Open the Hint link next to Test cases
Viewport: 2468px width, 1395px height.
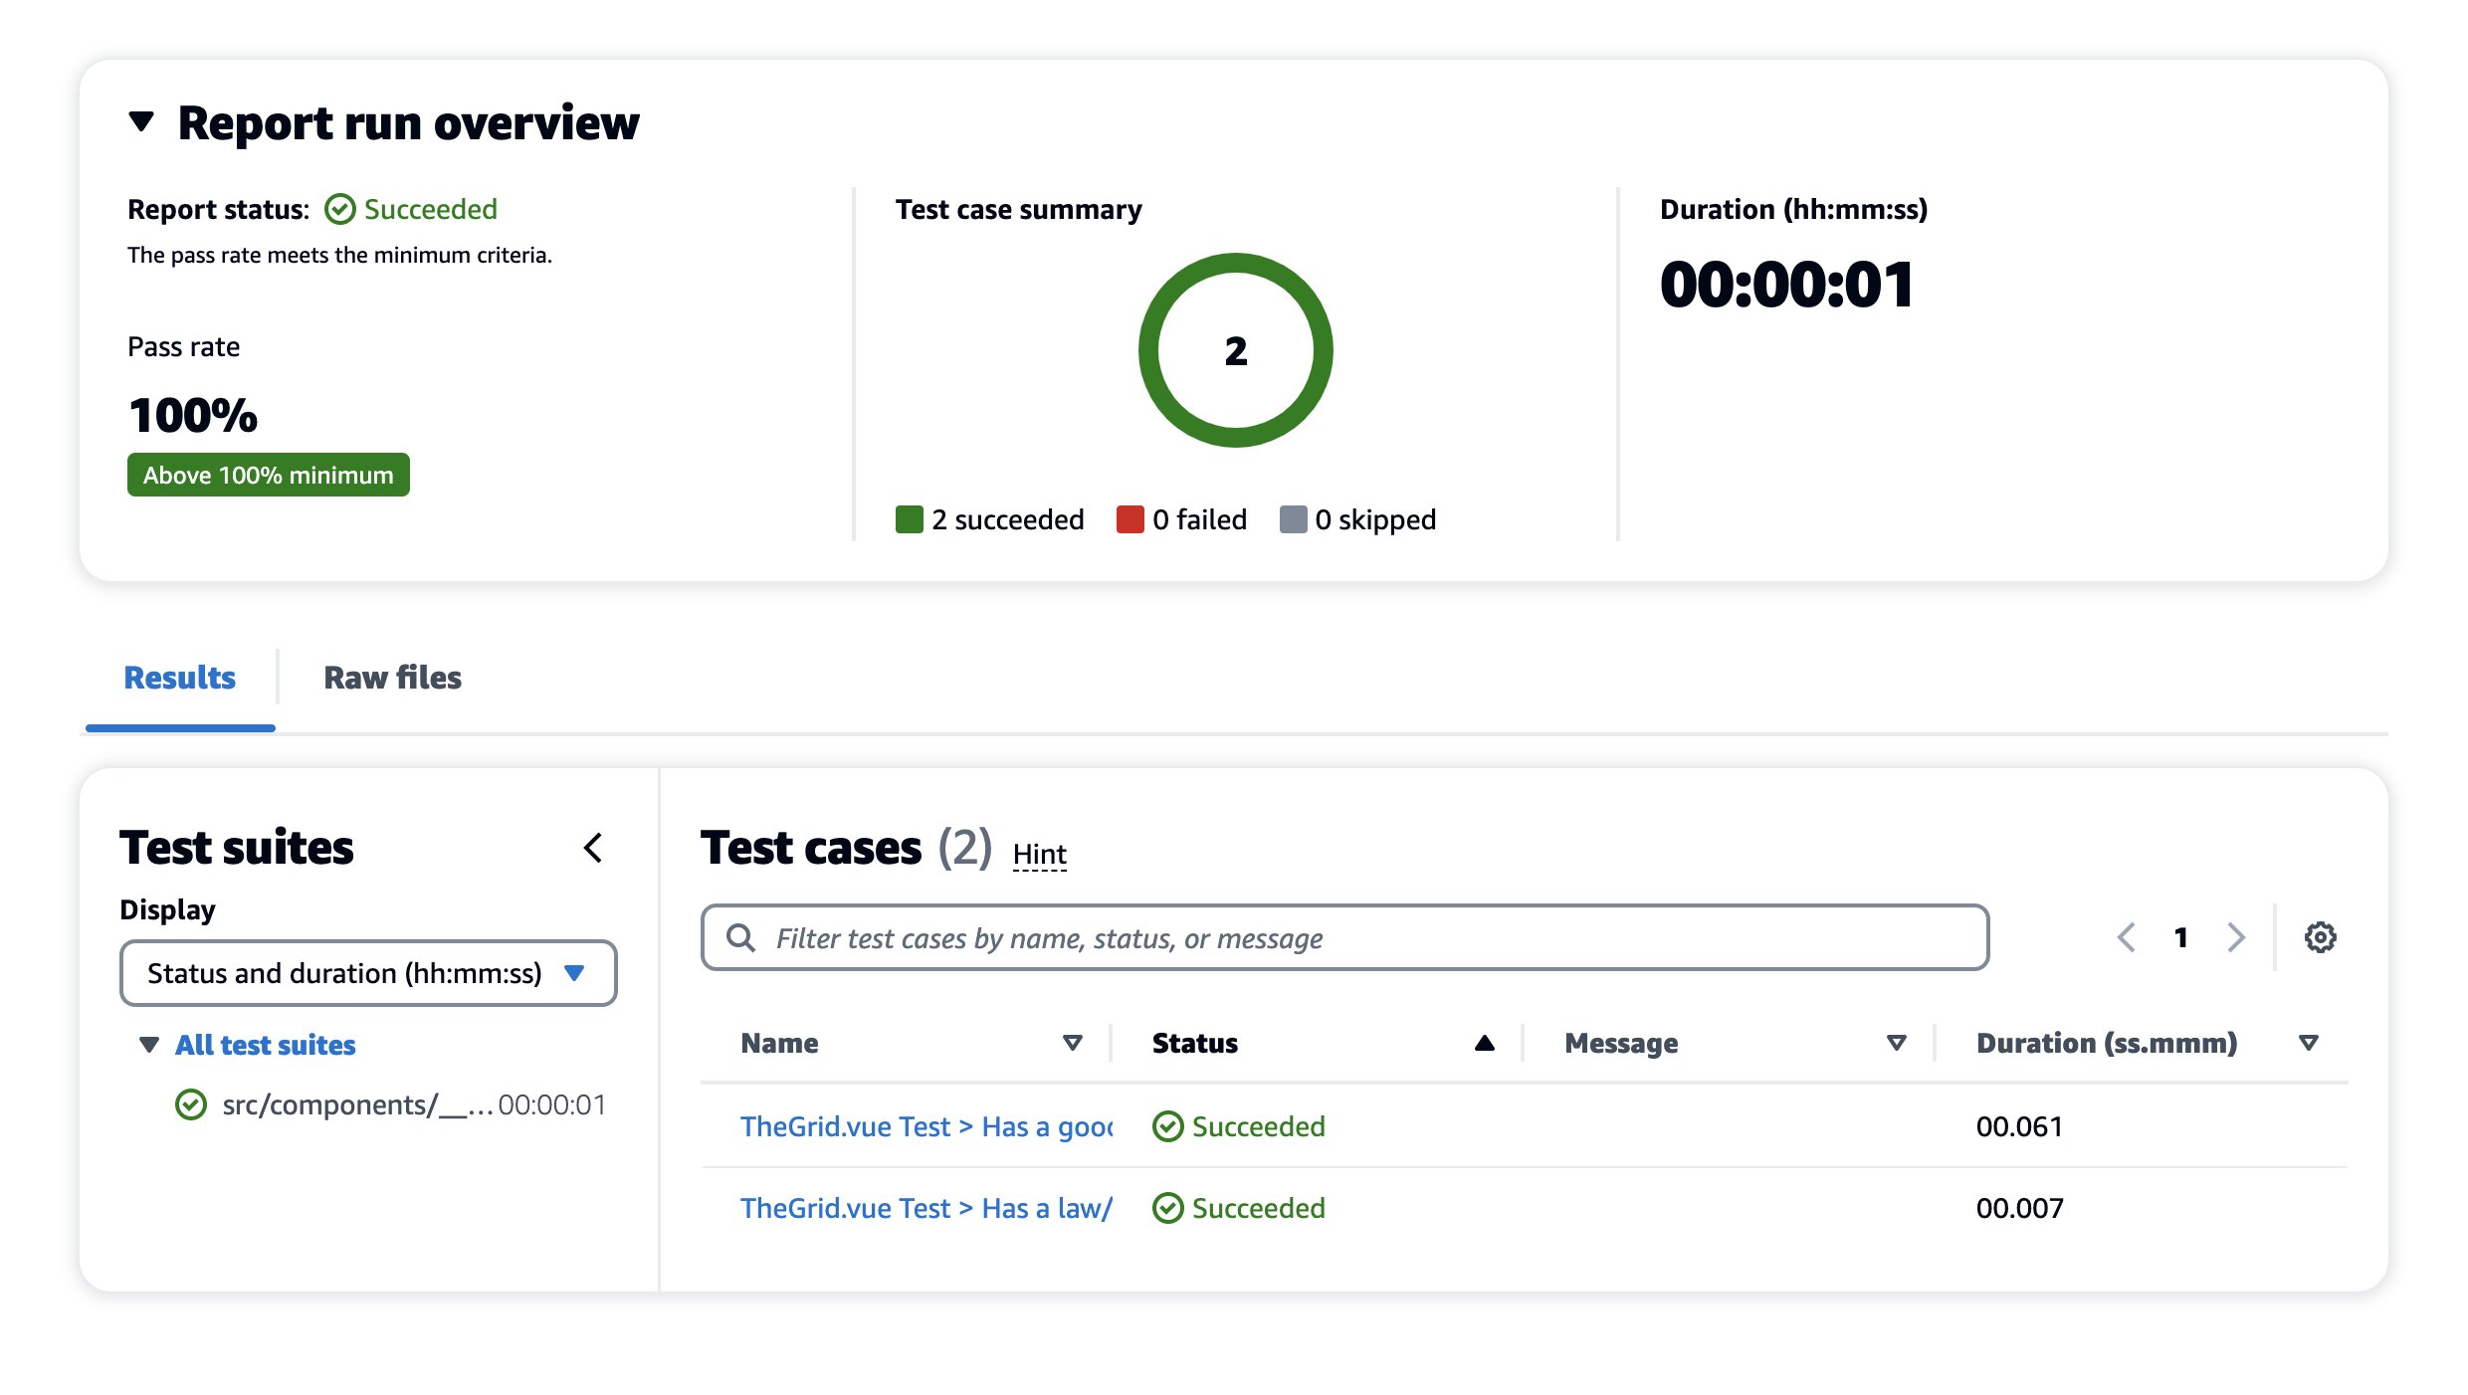[x=1039, y=854]
